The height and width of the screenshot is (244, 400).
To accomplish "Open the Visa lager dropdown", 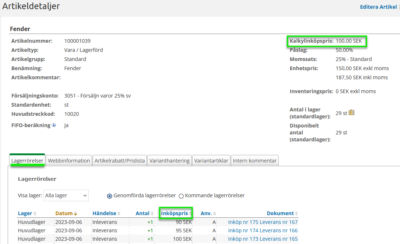I will (x=66, y=195).
